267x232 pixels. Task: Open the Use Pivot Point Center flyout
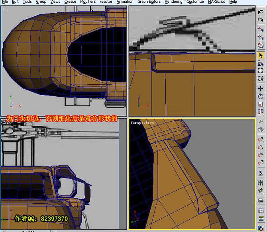click(x=260, y=112)
